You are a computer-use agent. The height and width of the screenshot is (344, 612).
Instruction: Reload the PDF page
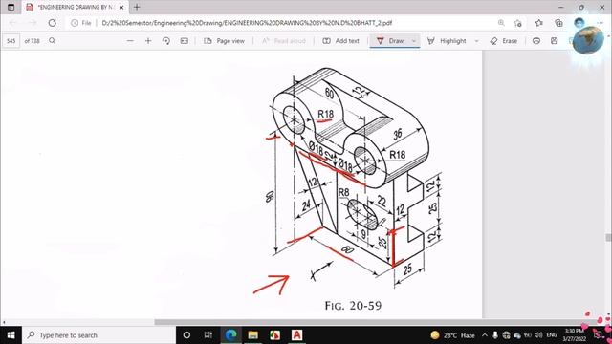52,23
